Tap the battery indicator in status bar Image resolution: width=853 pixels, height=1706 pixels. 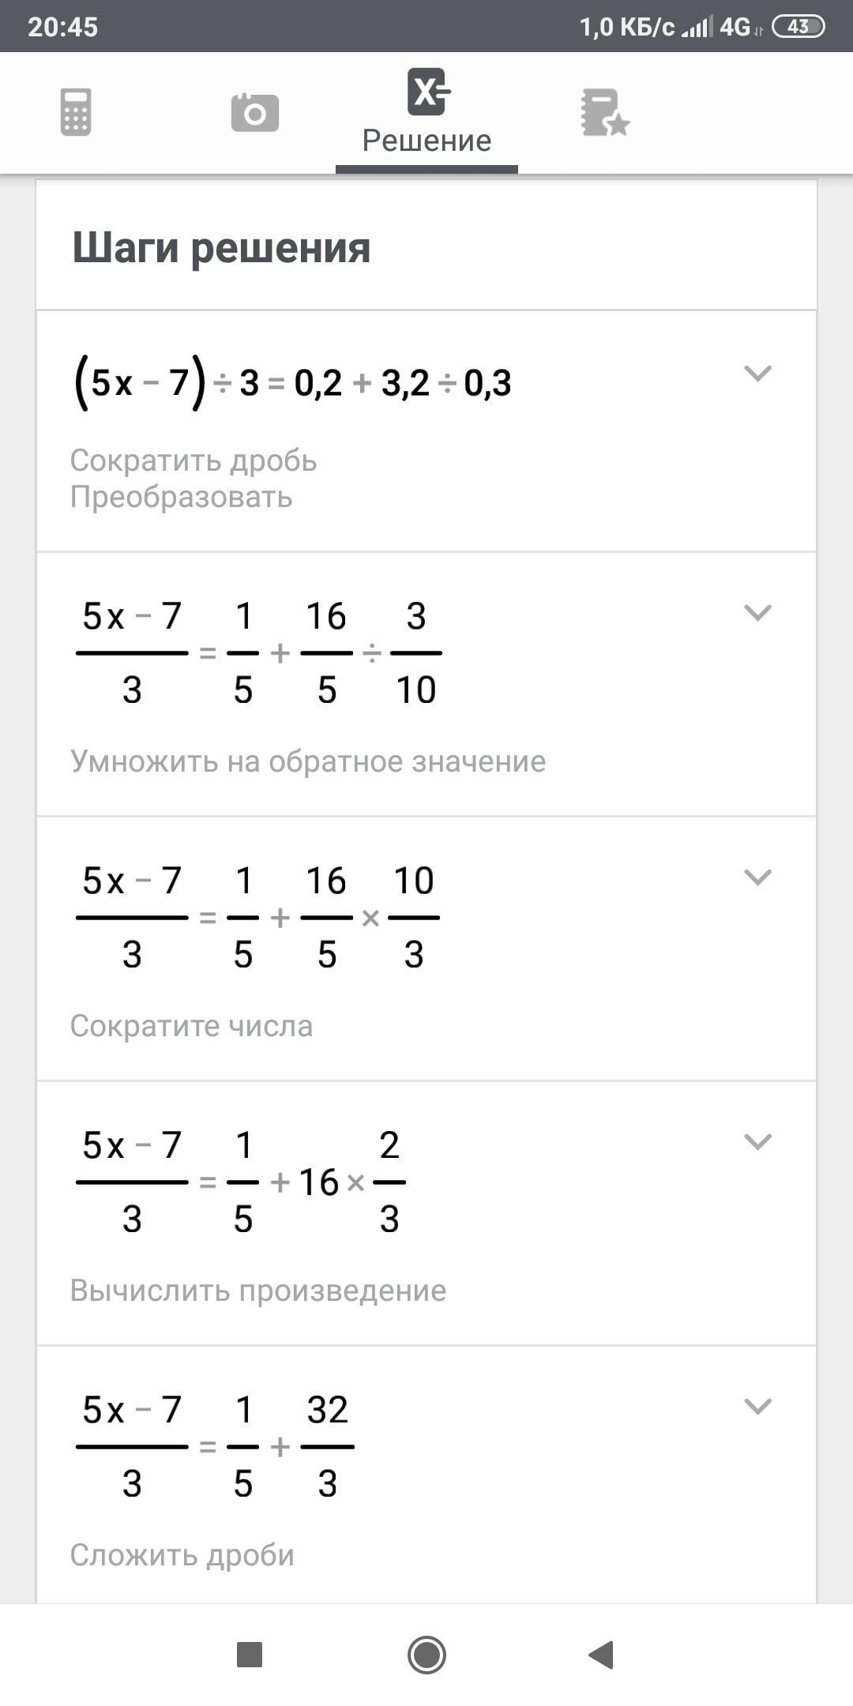click(x=798, y=27)
